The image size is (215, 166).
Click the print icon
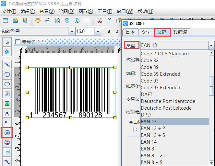48,21
